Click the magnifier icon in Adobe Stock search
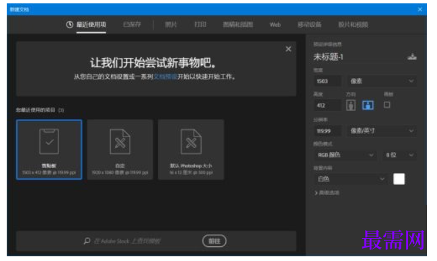437x261 pixels. point(87,241)
